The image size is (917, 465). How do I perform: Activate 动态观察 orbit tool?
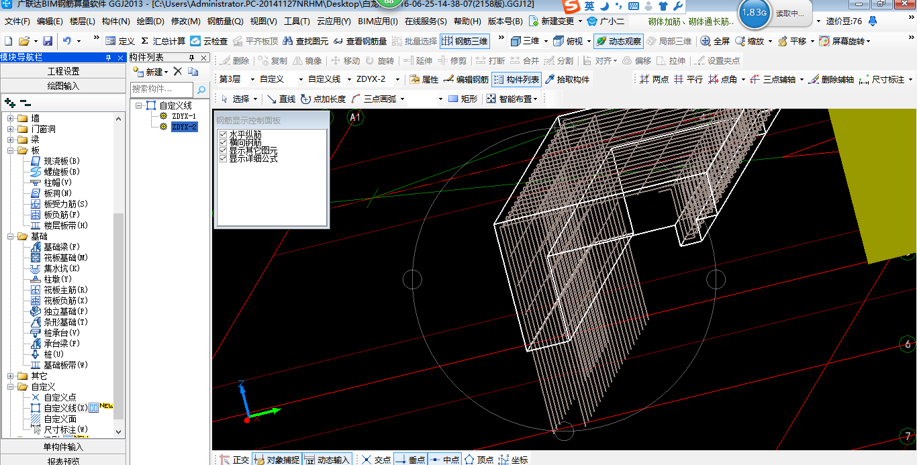pos(619,41)
